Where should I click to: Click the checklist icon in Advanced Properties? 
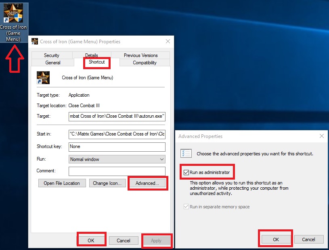pos(186,153)
